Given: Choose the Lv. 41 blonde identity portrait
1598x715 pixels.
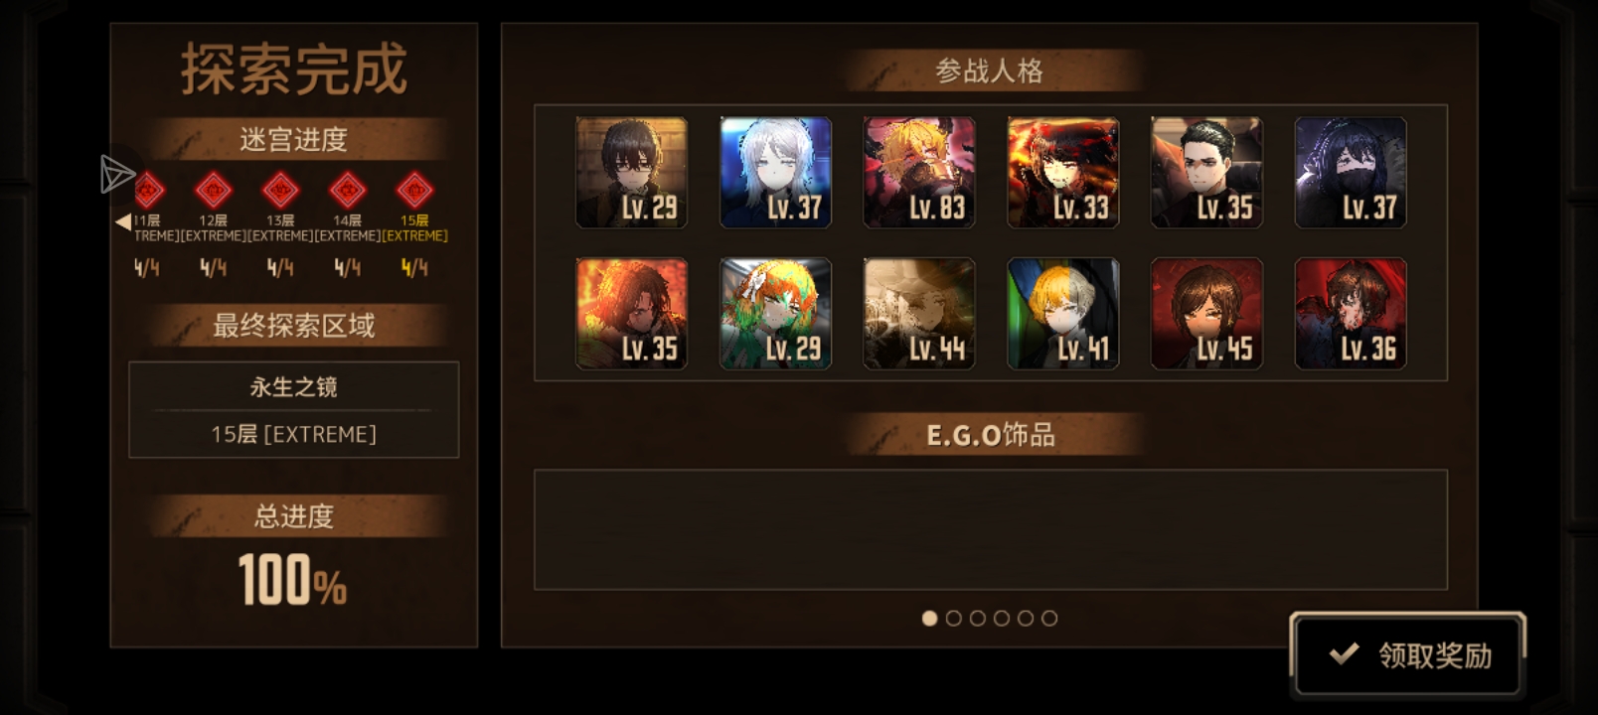Looking at the screenshot, I should coord(1063,314).
